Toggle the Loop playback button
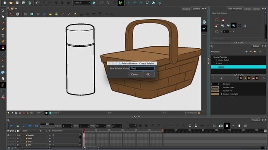The width and height of the screenshot is (268, 150). tap(24, 126)
